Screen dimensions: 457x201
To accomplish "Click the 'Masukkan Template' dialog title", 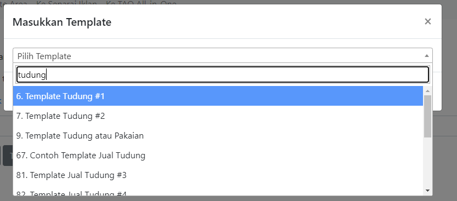I will point(62,22).
